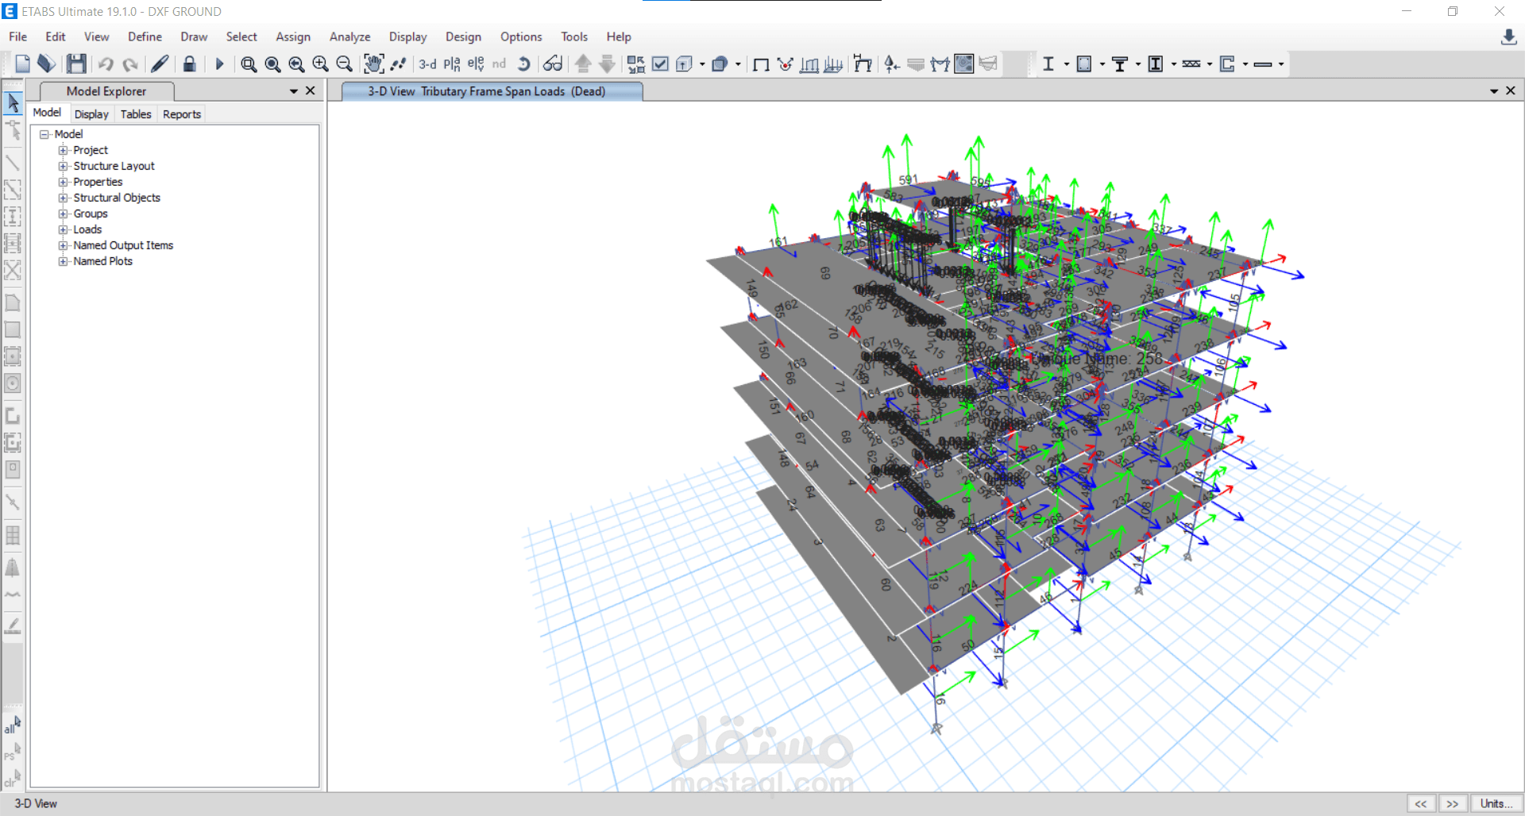Open the File menu
Image resolution: width=1525 pixels, height=816 pixels.
point(18,37)
